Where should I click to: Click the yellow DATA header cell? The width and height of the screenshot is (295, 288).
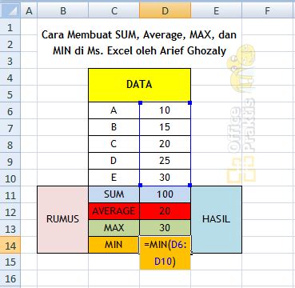pos(139,85)
